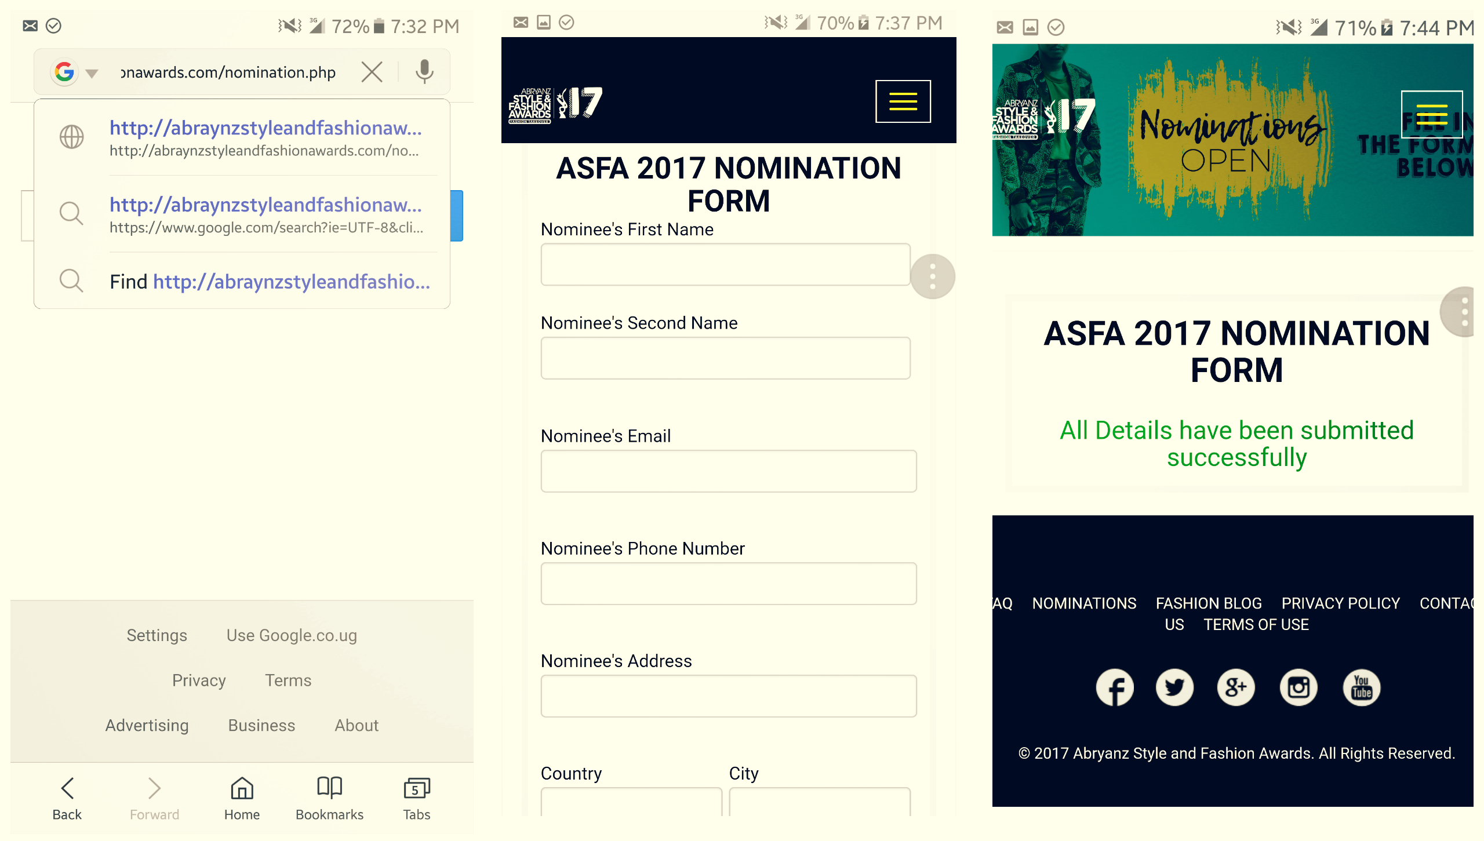The image size is (1484, 841).
Task: Open PRIVACY POLICY in the footer menu
Action: (x=1340, y=603)
